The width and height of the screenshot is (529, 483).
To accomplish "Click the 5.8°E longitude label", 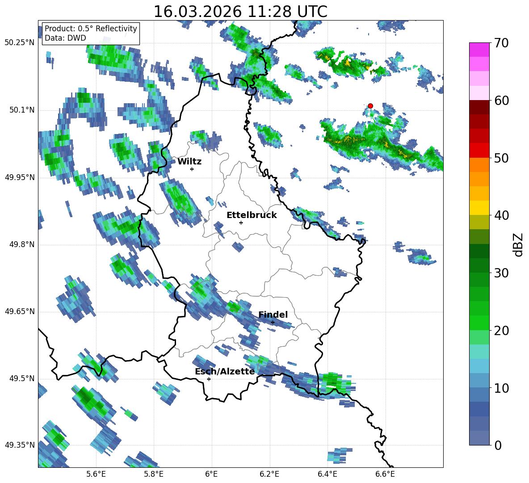I will pos(154,474).
